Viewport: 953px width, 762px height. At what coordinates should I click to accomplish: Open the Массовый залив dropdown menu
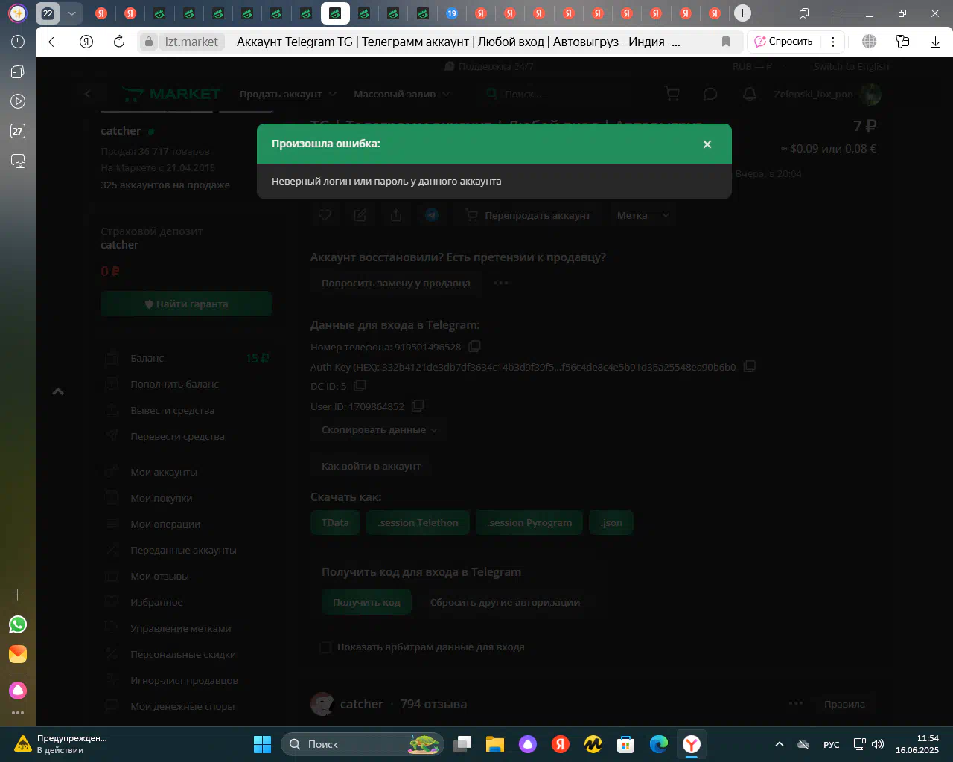click(x=402, y=94)
